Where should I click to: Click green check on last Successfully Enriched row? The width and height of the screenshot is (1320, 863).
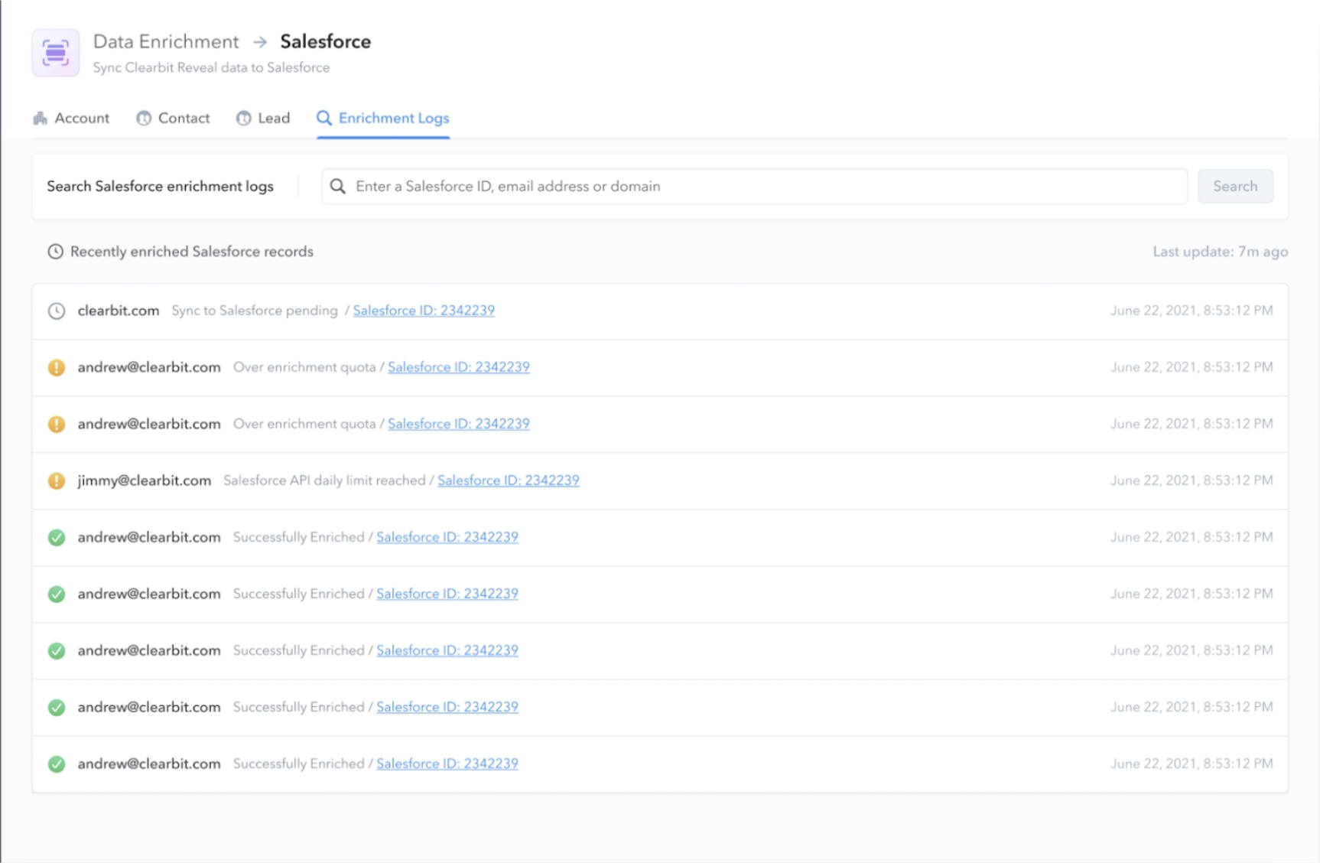57,764
